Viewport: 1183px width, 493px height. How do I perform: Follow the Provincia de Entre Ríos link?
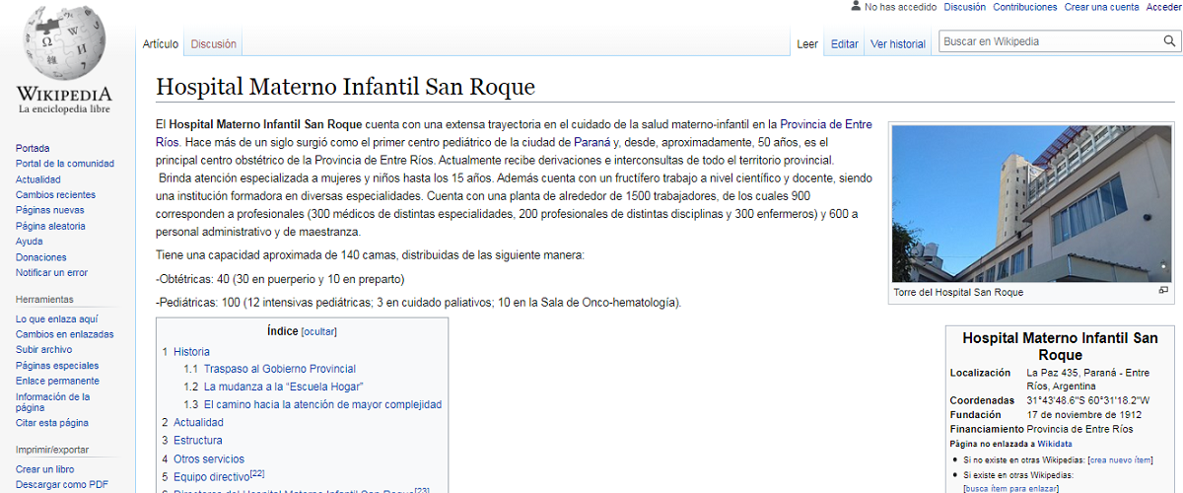pyautogui.click(x=825, y=124)
